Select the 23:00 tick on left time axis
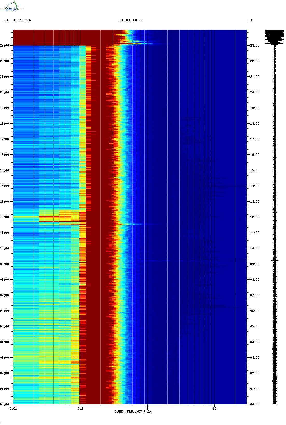 pos(5,46)
